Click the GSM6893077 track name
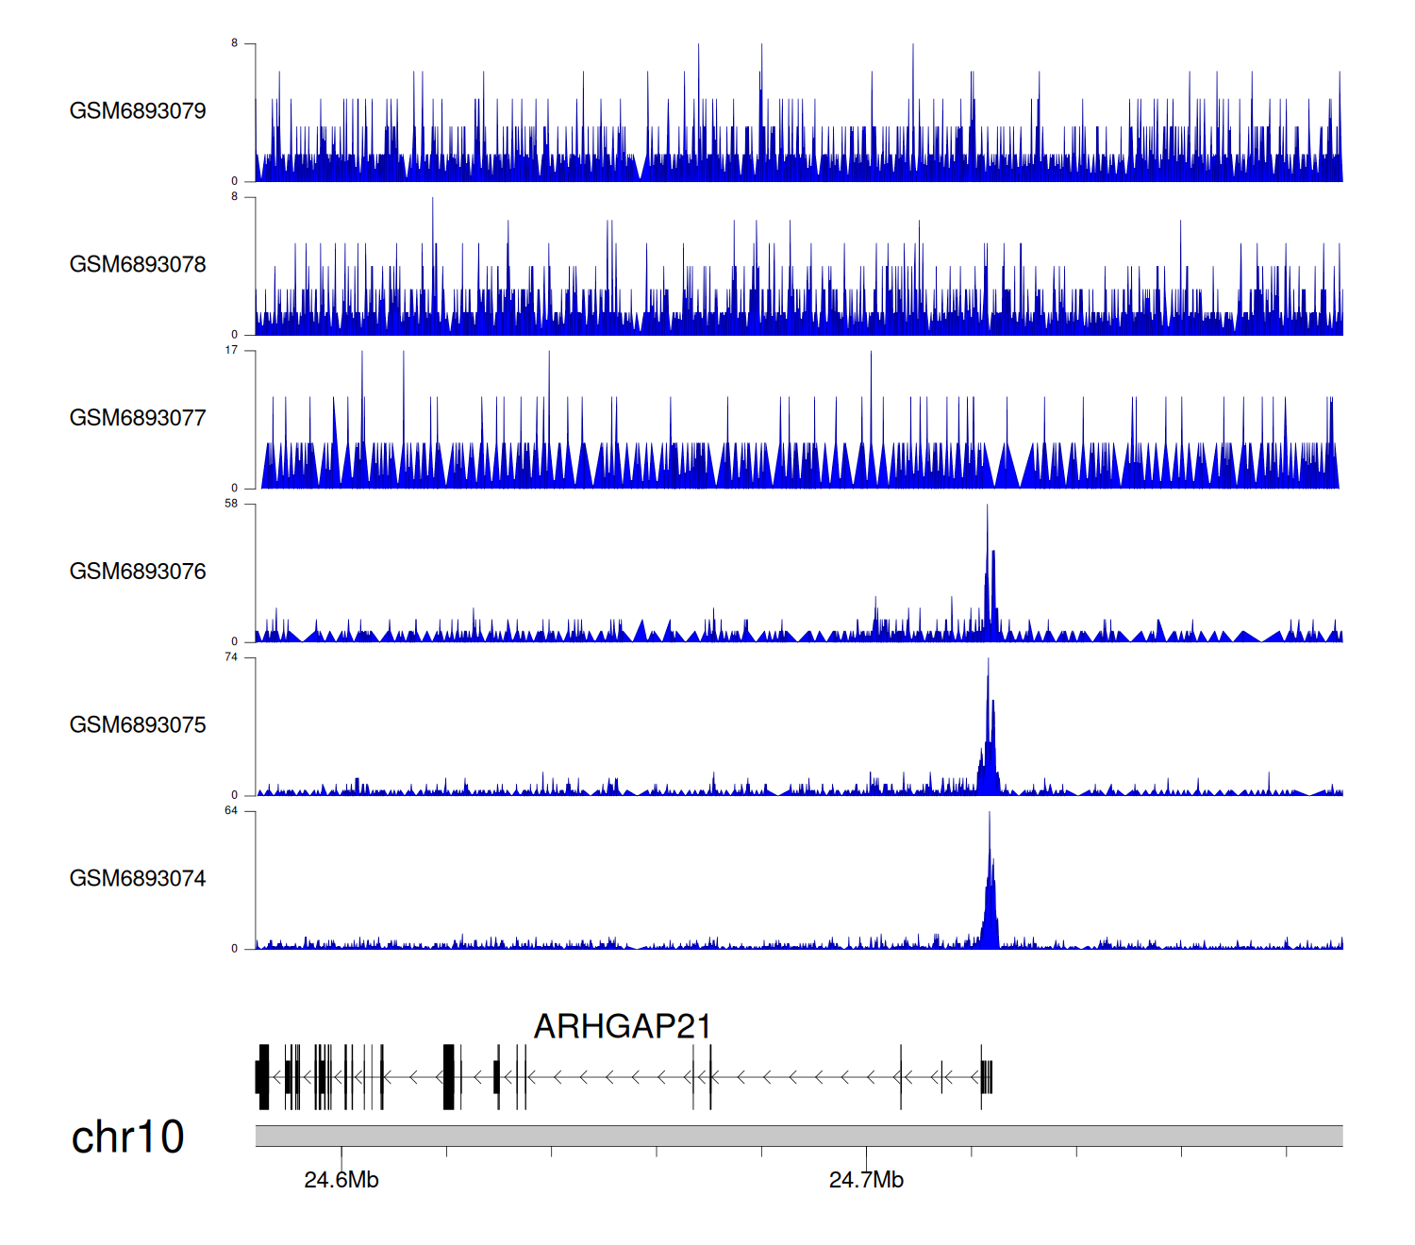The height and width of the screenshot is (1245, 1415). pos(138,418)
